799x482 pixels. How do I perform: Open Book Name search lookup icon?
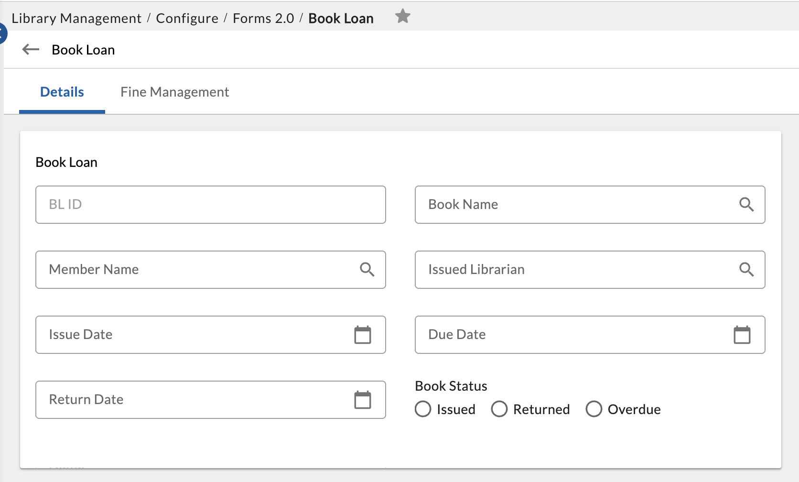746,205
